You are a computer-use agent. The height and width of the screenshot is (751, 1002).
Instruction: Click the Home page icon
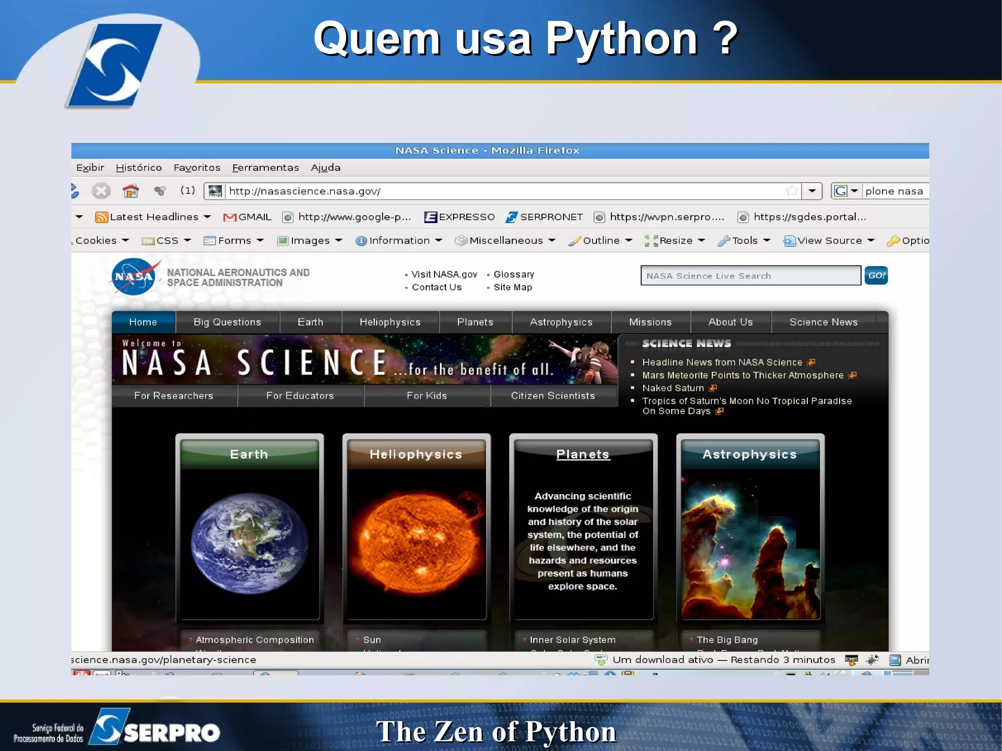[x=131, y=191]
